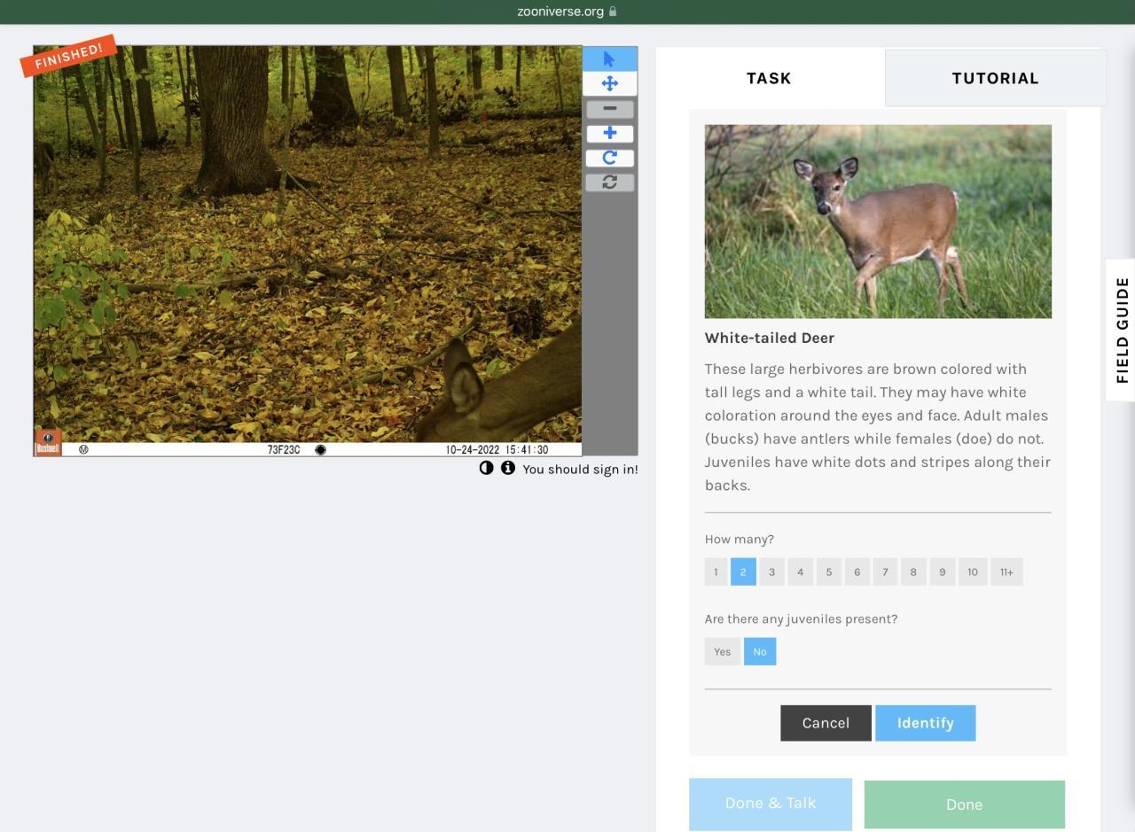Click the Done & Talk button
The image size is (1135, 832).
(x=771, y=804)
